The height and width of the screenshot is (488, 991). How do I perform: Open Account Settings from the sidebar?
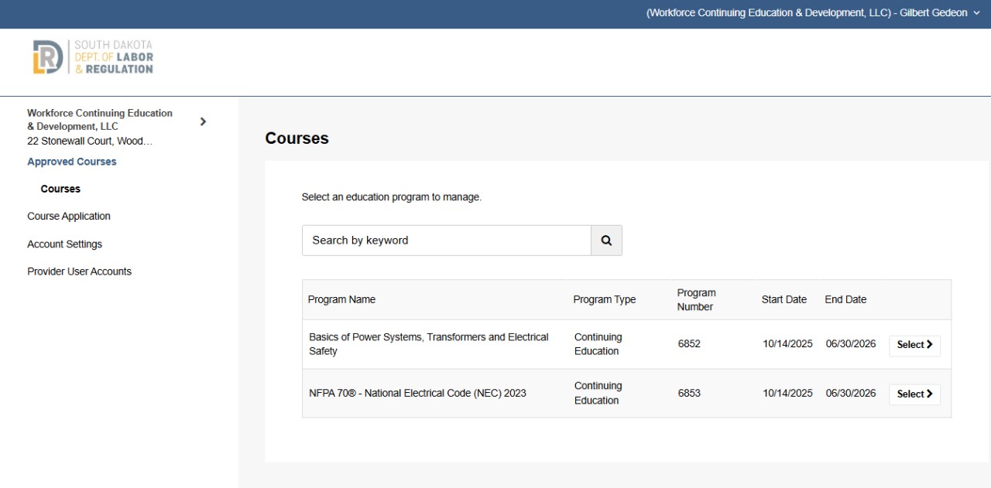point(64,244)
